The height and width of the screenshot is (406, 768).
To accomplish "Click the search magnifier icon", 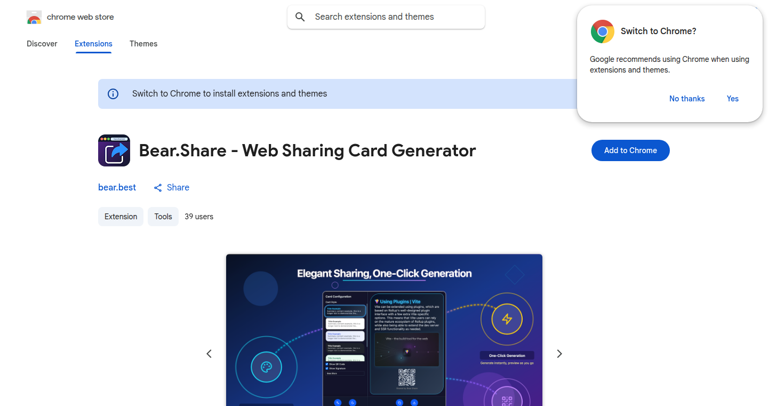I will 300,17.
